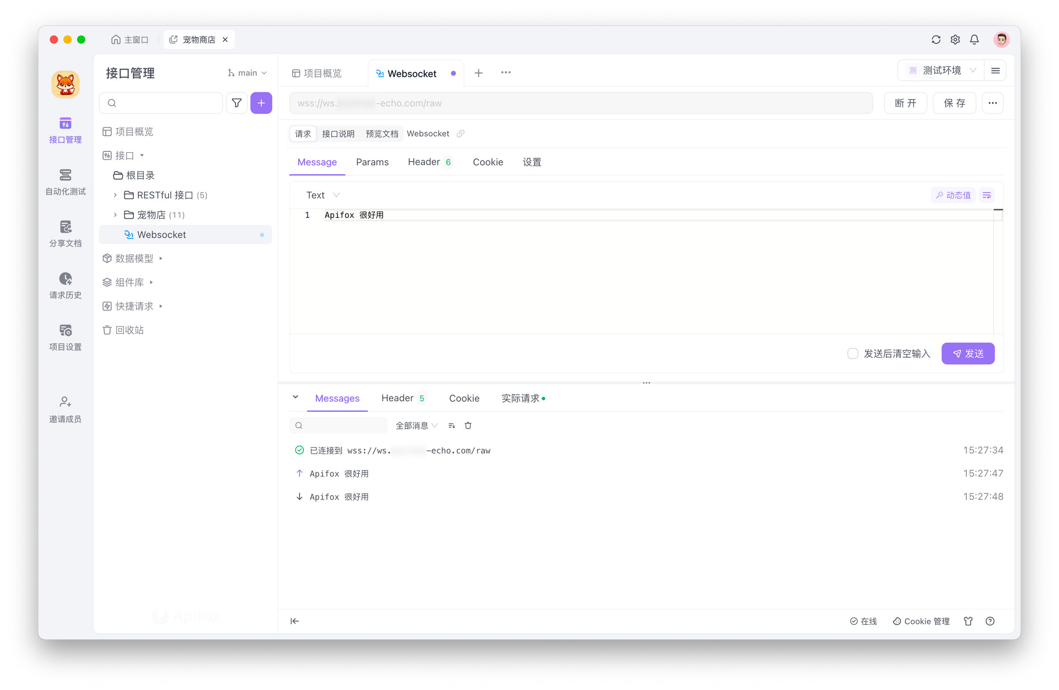Viewport: 1059px width, 690px height.
Task: Expand the RESTful 接口 folder
Action: 115,195
